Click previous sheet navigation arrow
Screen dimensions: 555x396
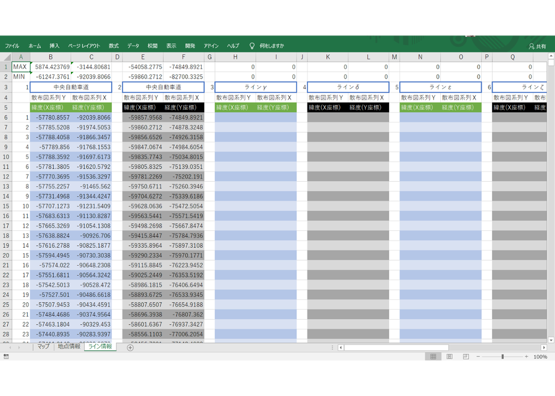[10, 347]
